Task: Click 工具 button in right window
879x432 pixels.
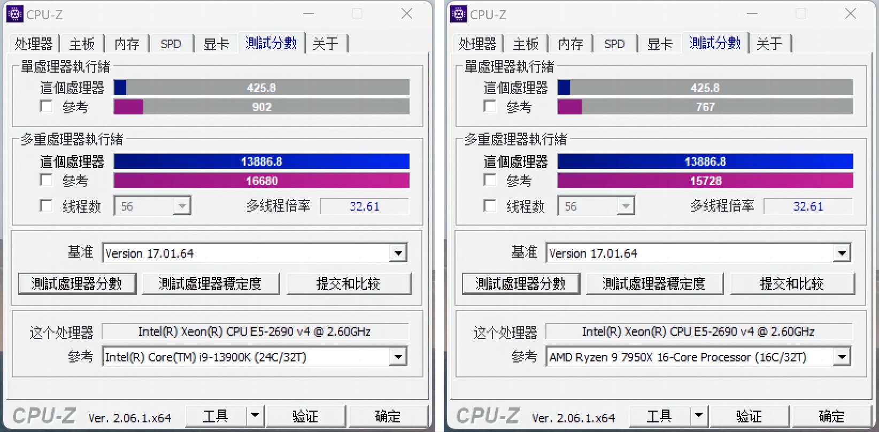Action: click(x=660, y=415)
